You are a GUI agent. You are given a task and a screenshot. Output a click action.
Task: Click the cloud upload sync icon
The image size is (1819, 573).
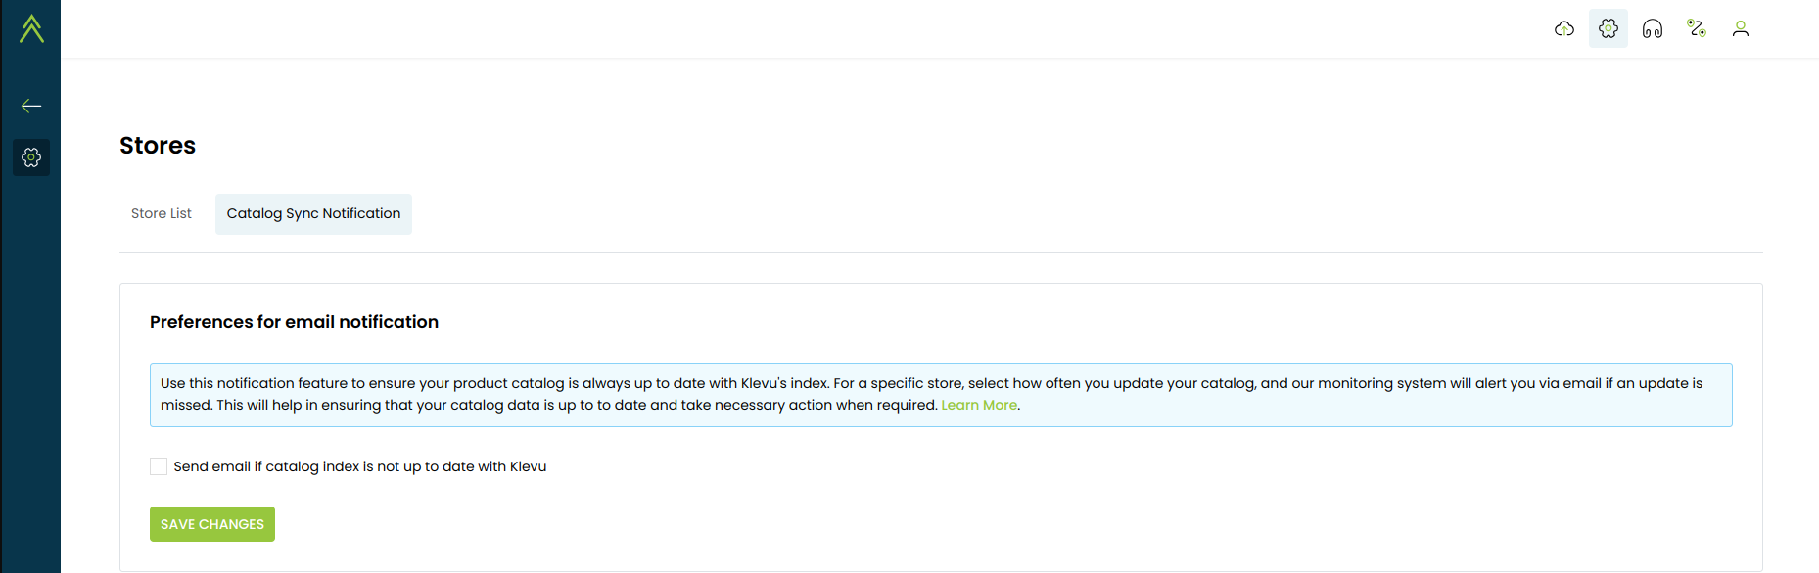click(x=1564, y=29)
